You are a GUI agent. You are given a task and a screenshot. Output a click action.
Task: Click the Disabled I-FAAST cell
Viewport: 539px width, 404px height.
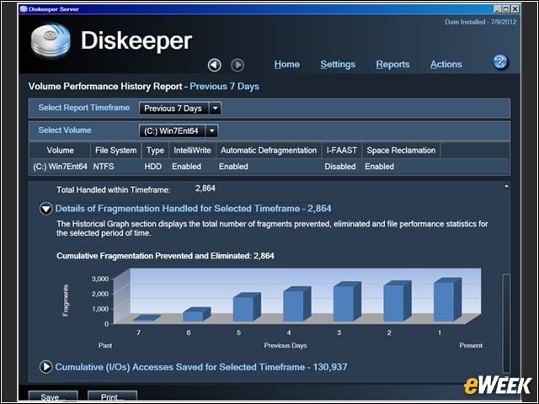click(340, 167)
